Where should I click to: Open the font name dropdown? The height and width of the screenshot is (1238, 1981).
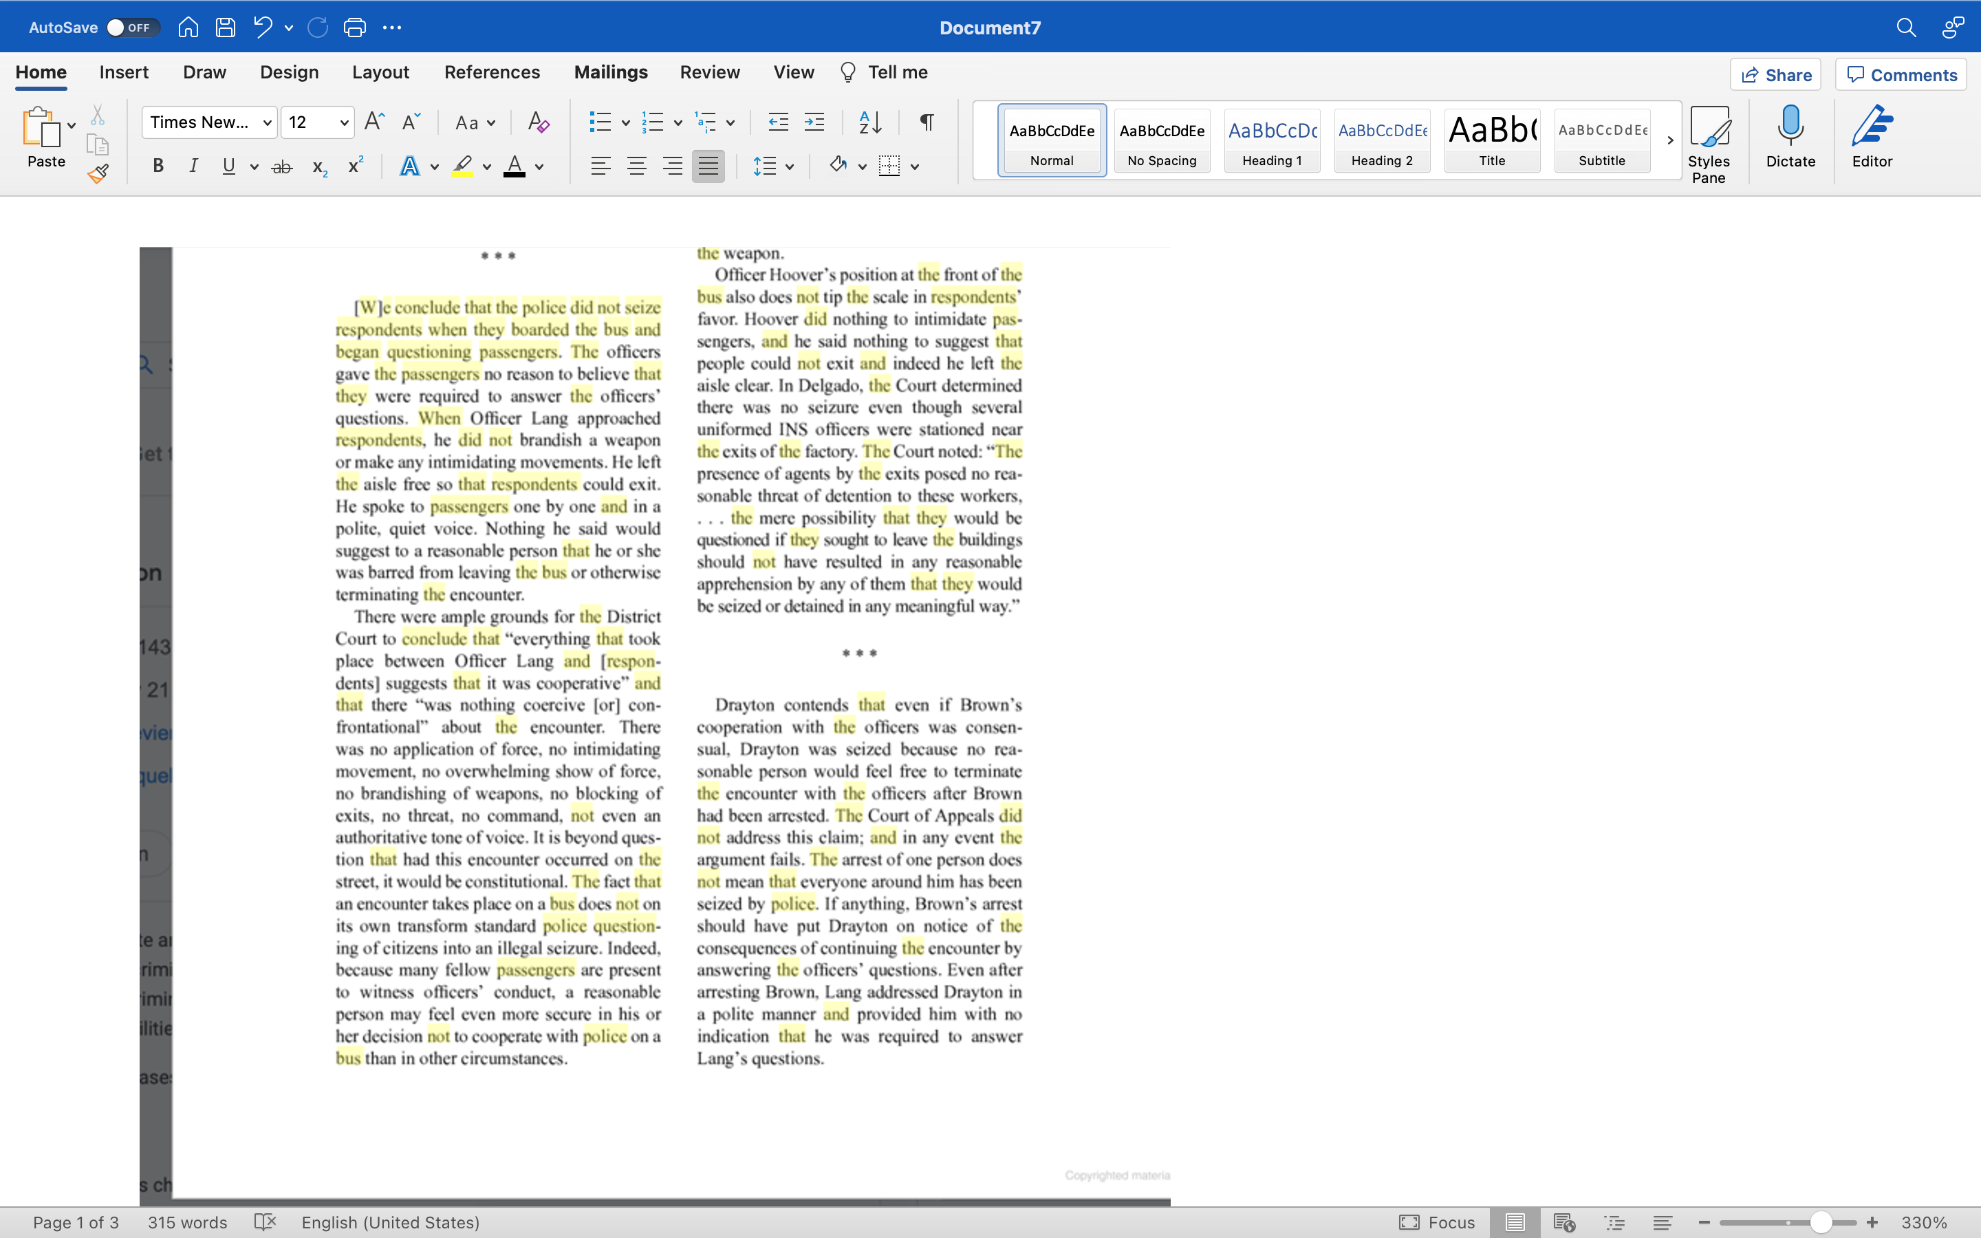267,123
